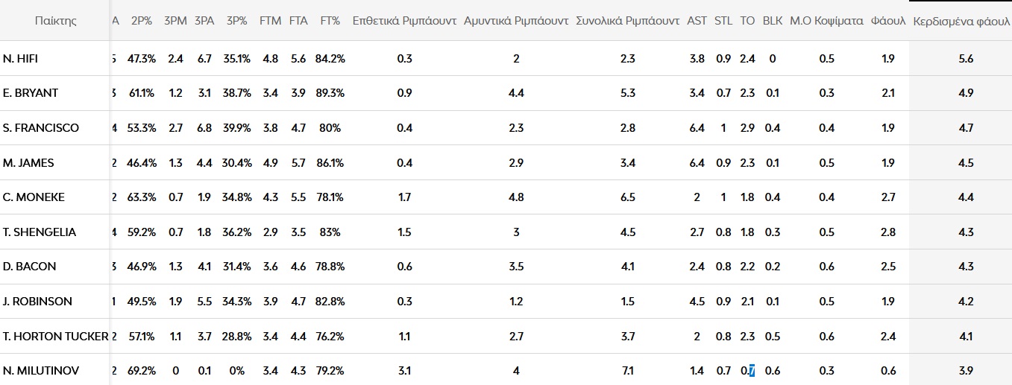Sort by Αμυντικά Ριμπάουντ header
The width and height of the screenshot is (1012, 385).
tap(516, 20)
